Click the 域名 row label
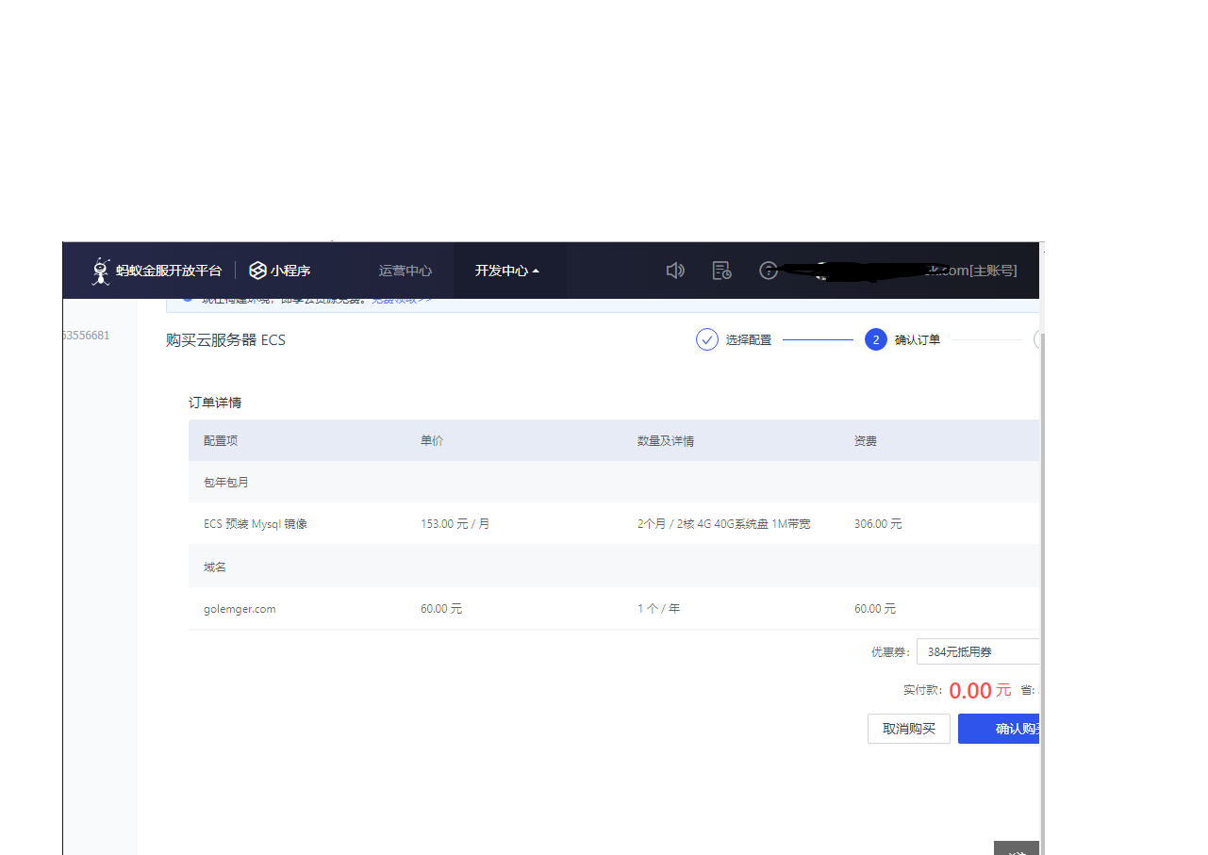1208x855 pixels. pyautogui.click(x=215, y=567)
